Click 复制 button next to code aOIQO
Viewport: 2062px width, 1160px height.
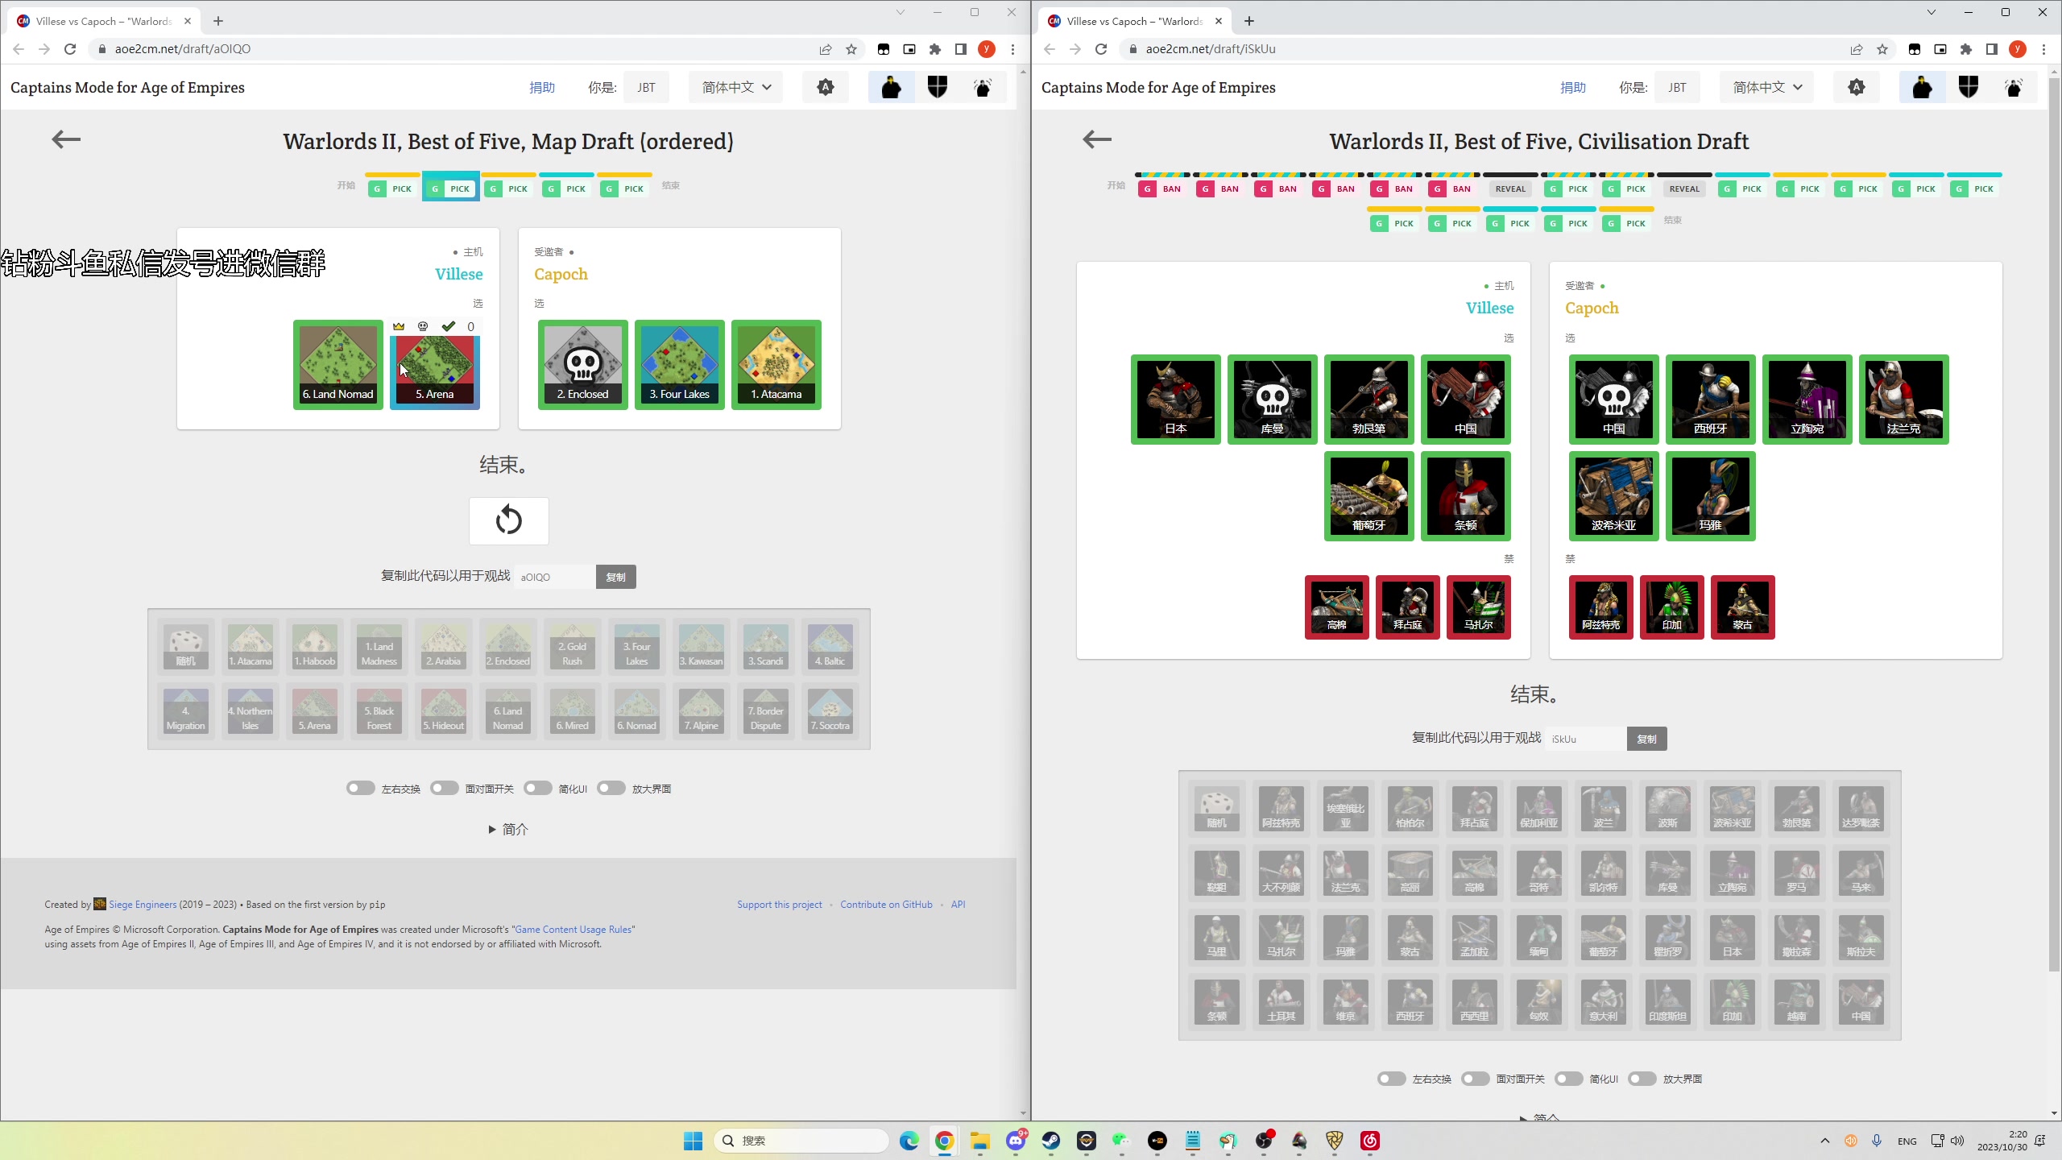point(615,577)
